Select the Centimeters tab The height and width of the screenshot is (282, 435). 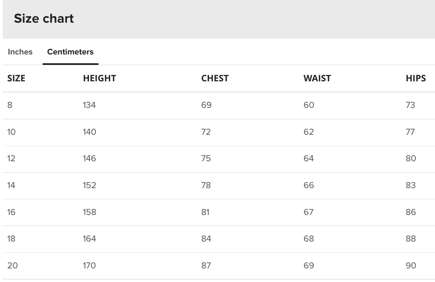(x=71, y=52)
